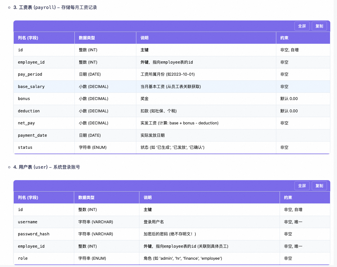337x267 pixels.
Task: Select the heading '4. 用户表 (user)'
Action: point(31,167)
